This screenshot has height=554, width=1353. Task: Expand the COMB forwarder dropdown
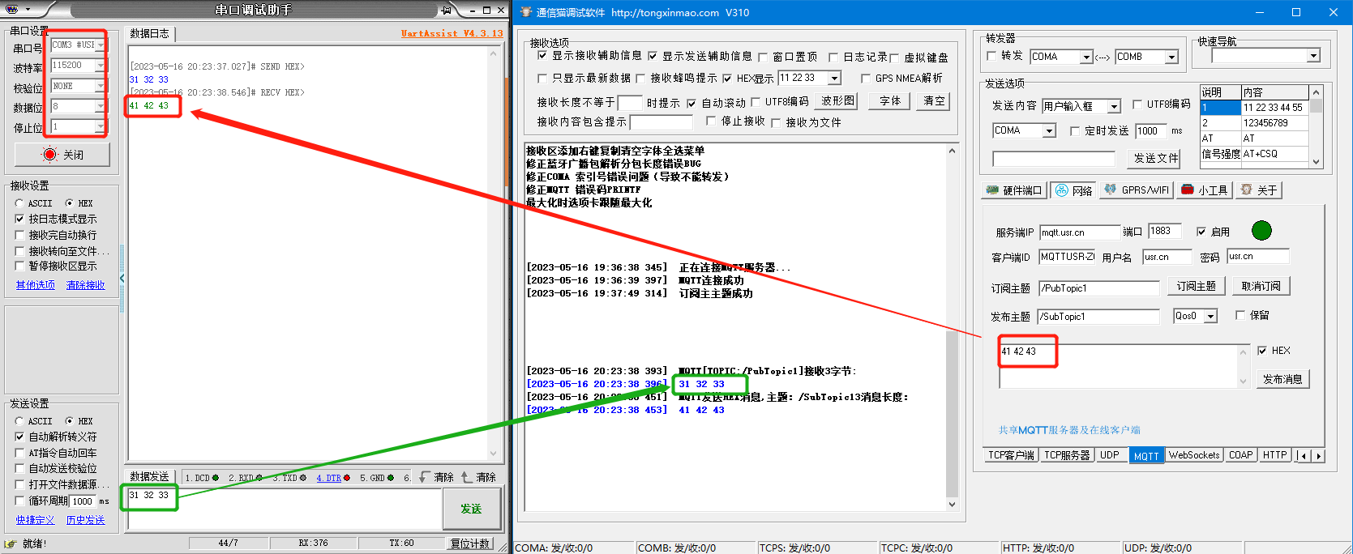[x=1171, y=57]
